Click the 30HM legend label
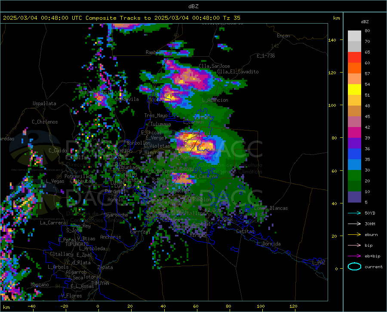 [x=370, y=224]
